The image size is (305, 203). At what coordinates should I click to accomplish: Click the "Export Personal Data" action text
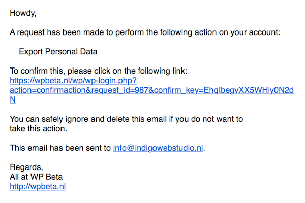(58, 52)
